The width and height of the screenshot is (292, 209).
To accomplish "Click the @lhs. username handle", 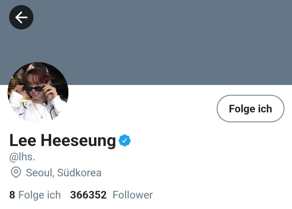I will [x=22, y=157].
